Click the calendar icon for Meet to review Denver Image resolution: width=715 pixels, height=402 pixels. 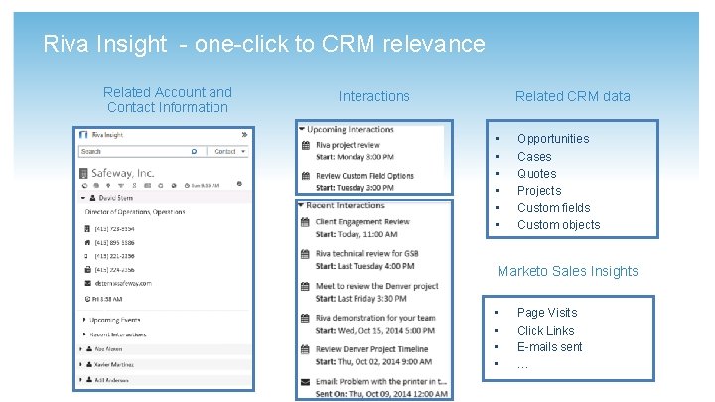[305, 286]
